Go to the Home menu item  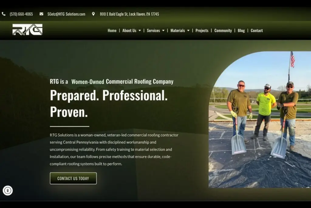[x=112, y=31]
